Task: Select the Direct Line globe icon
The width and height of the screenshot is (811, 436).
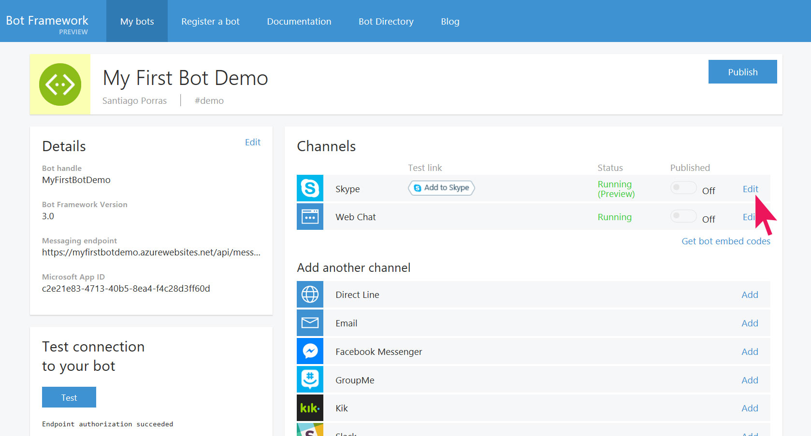Action: [x=310, y=294]
